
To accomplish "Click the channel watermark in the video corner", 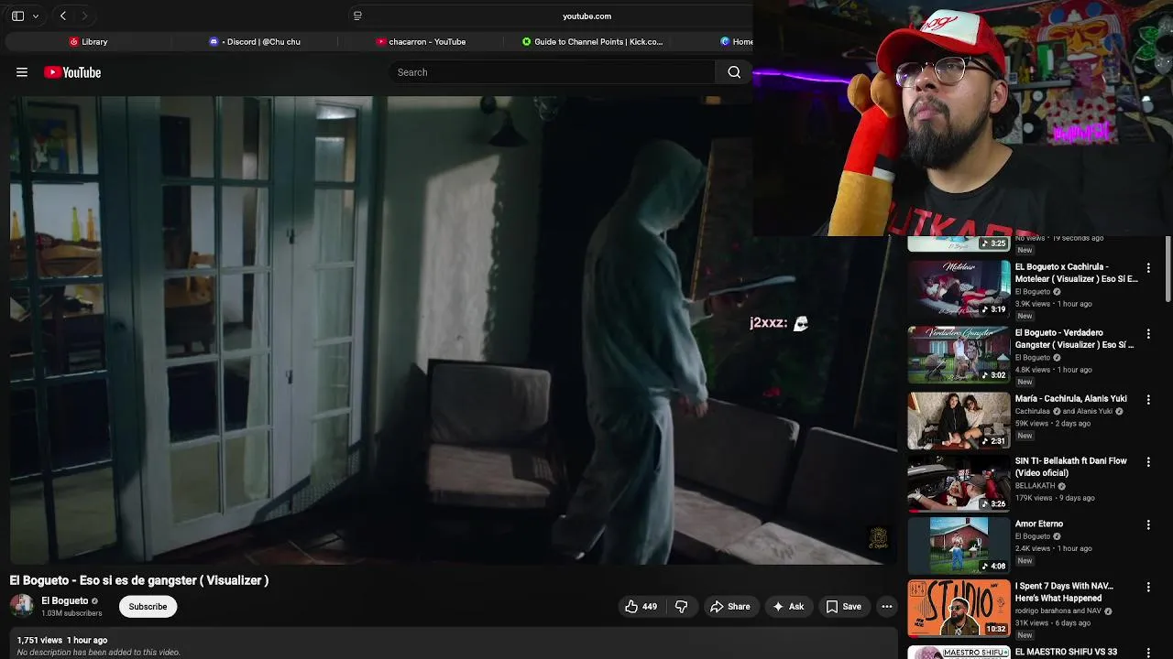I will [x=878, y=538].
